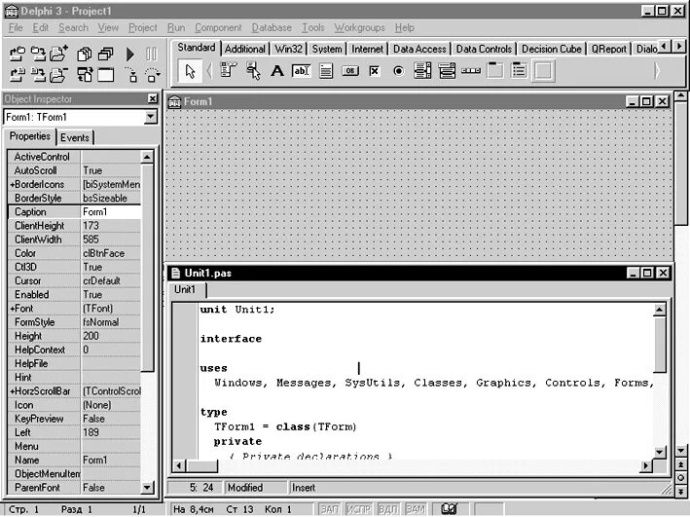Click the Caption value field Form1
The image size is (690, 517).
tap(111, 212)
